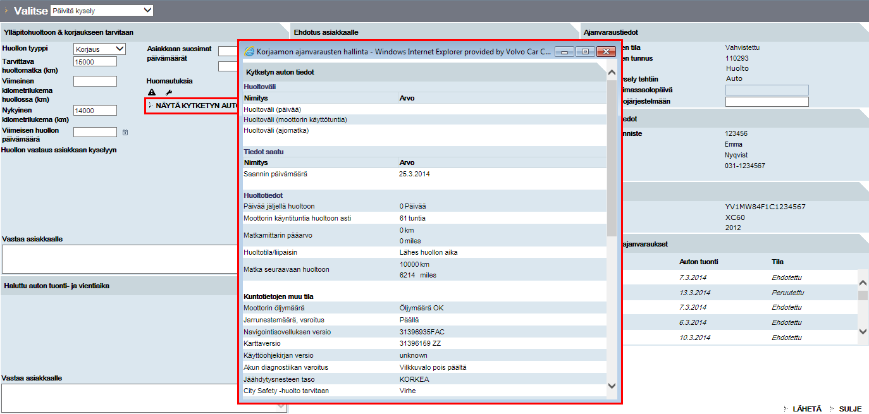Click the Nykyinen kilometrilukema field with 14000
This screenshot has height=414, width=869.
coord(95,110)
